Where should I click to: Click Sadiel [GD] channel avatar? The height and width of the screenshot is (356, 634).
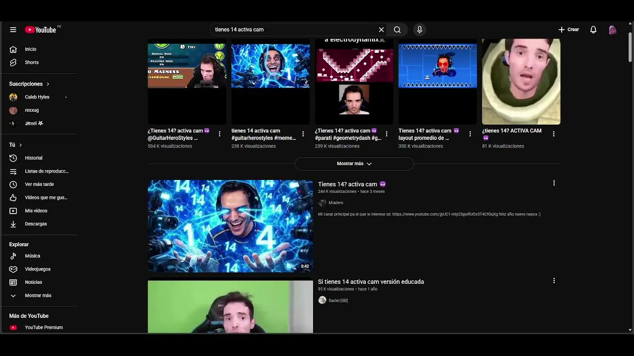[x=322, y=300]
